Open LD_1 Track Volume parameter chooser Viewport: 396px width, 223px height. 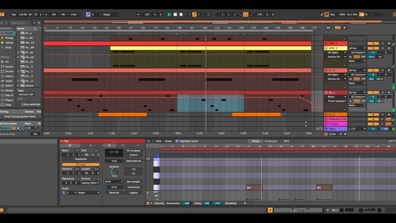(x=336, y=101)
